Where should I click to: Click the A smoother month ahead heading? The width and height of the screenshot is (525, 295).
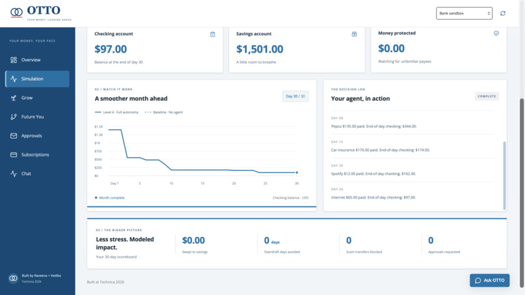point(131,99)
